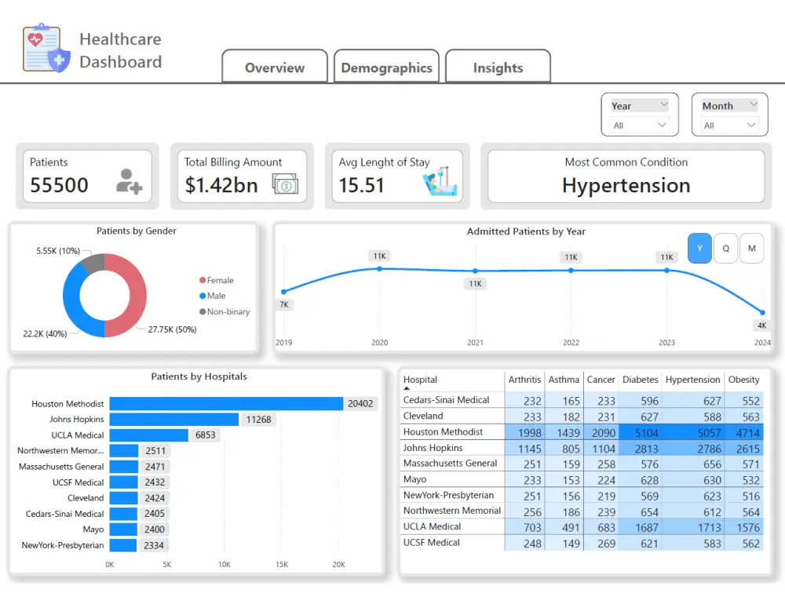Image resolution: width=785 pixels, height=593 pixels.
Task: Open the Month filter dropdown
Action: coord(729,104)
